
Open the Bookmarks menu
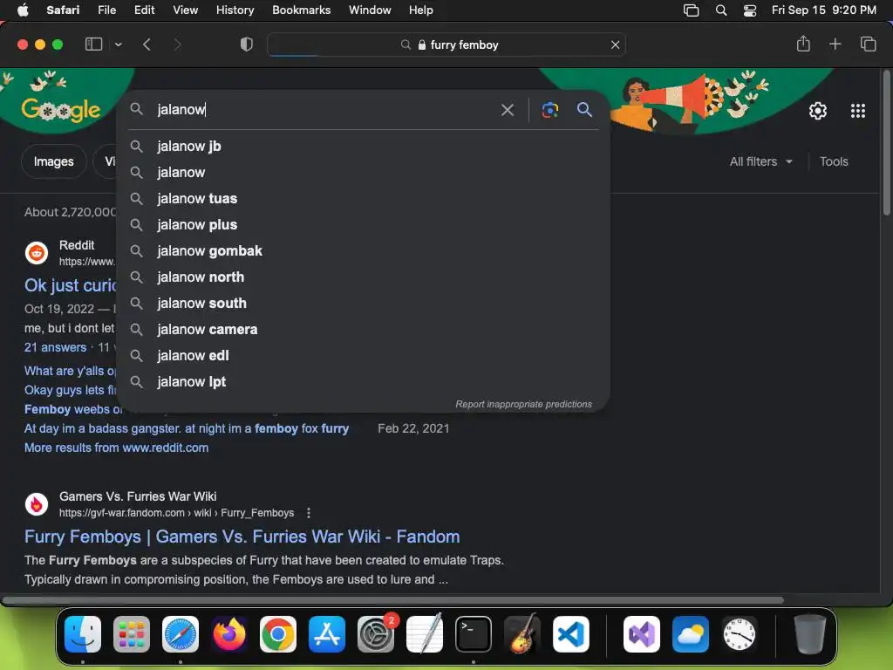pyautogui.click(x=301, y=10)
